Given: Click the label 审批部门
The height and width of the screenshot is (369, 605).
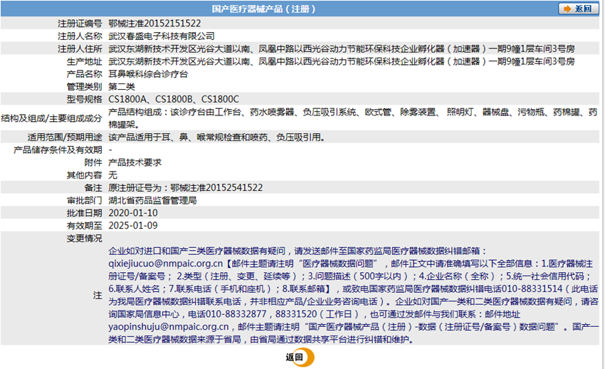Looking at the screenshot, I should coord(84,201).
